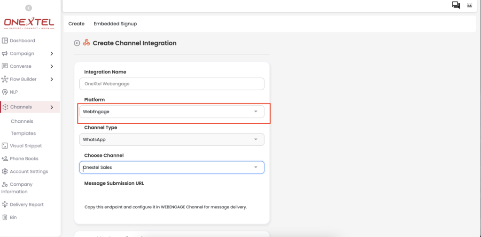The height and width of the screenshot is (237, 481).
Task: Go back using the circled arrow icon
Action: [x=77, y=43]
